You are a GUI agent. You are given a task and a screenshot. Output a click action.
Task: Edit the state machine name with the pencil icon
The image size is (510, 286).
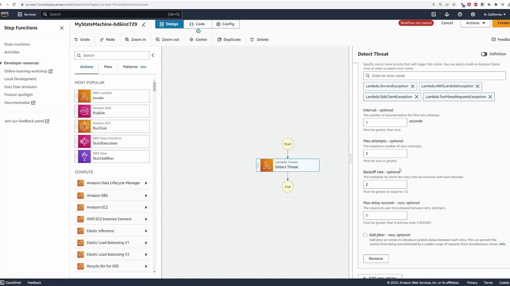[x=144, y=24]
